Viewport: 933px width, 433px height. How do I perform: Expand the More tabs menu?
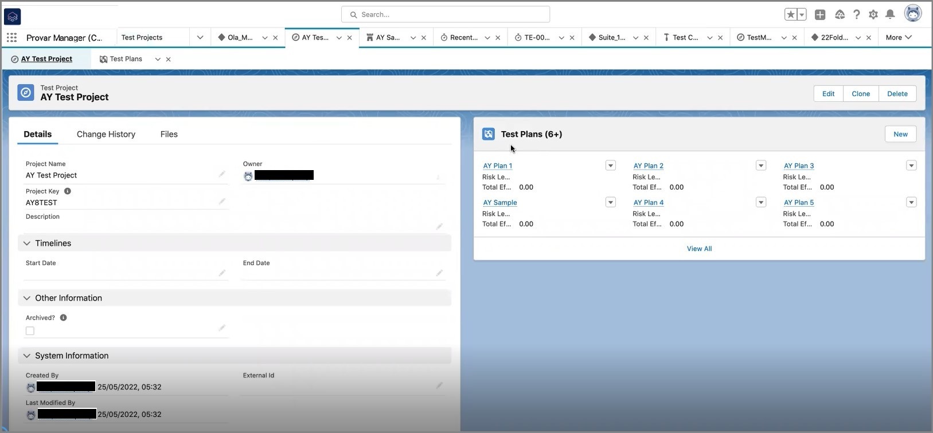(899, 37)
